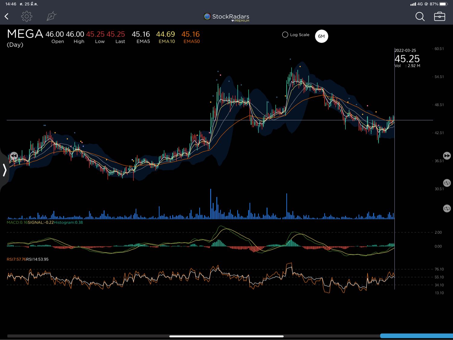Viewport: 453px width, 340px height.
Task: Tap the battery status icon
Action: coord(444,4)
